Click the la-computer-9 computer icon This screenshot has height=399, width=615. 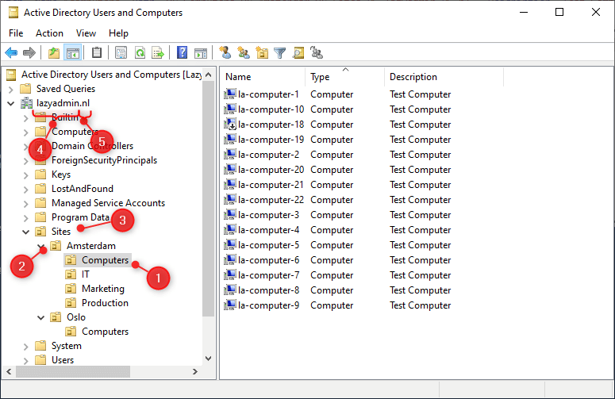230,305
